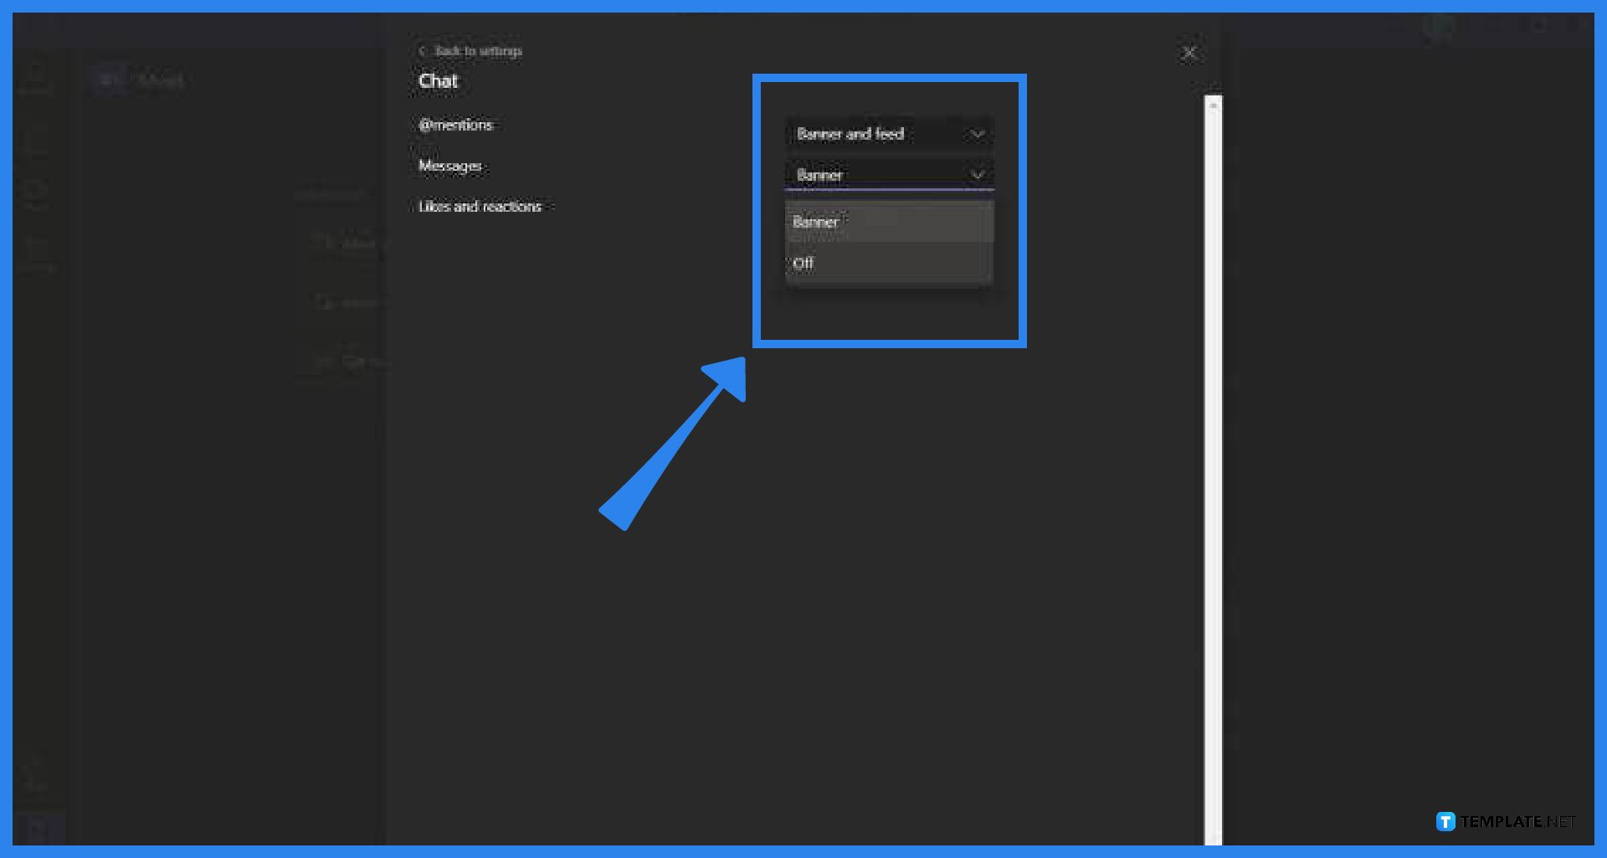Click the back chevron beside Back to settings
Screen dimensions: 1607x858
(423, 51)
